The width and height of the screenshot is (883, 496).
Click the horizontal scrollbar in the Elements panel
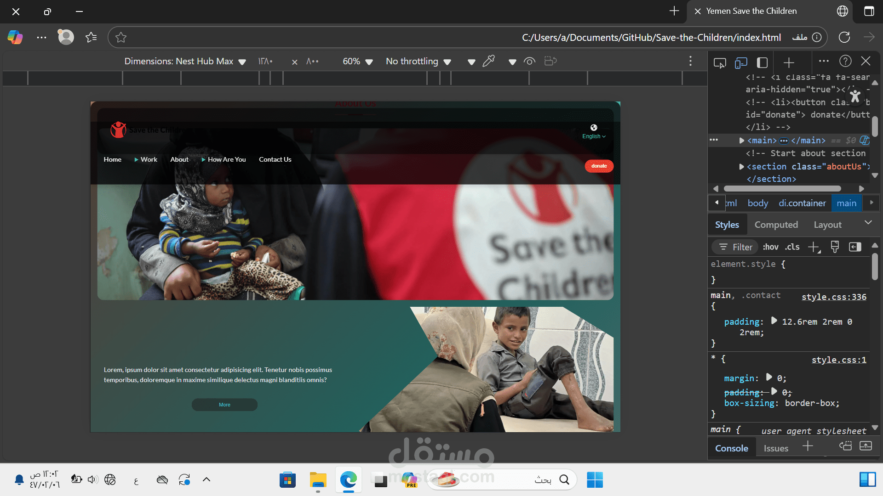782,189
